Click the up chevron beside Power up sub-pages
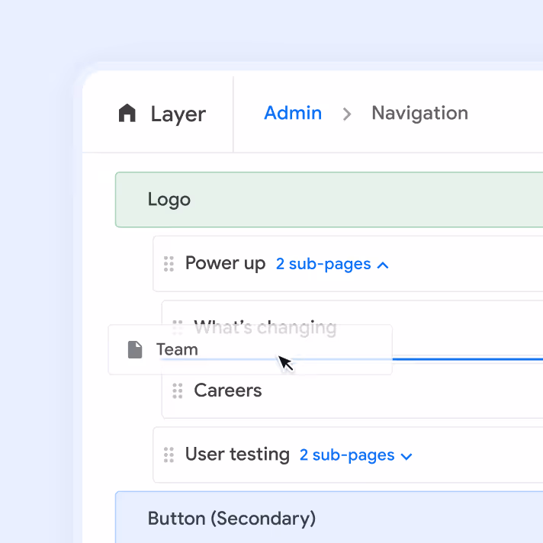Screen dimensions: 543x543 [x=383, y=265]
